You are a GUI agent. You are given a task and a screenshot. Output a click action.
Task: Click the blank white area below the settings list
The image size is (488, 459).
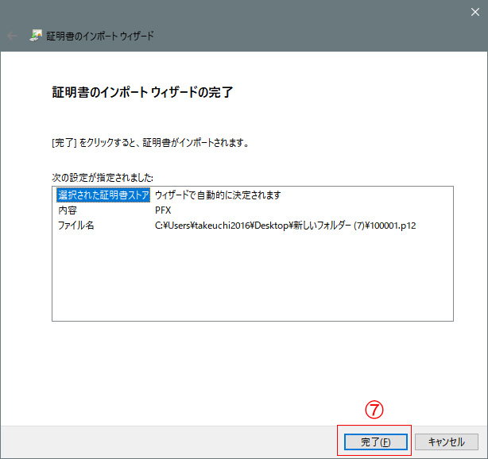click(x=252, y=365)
